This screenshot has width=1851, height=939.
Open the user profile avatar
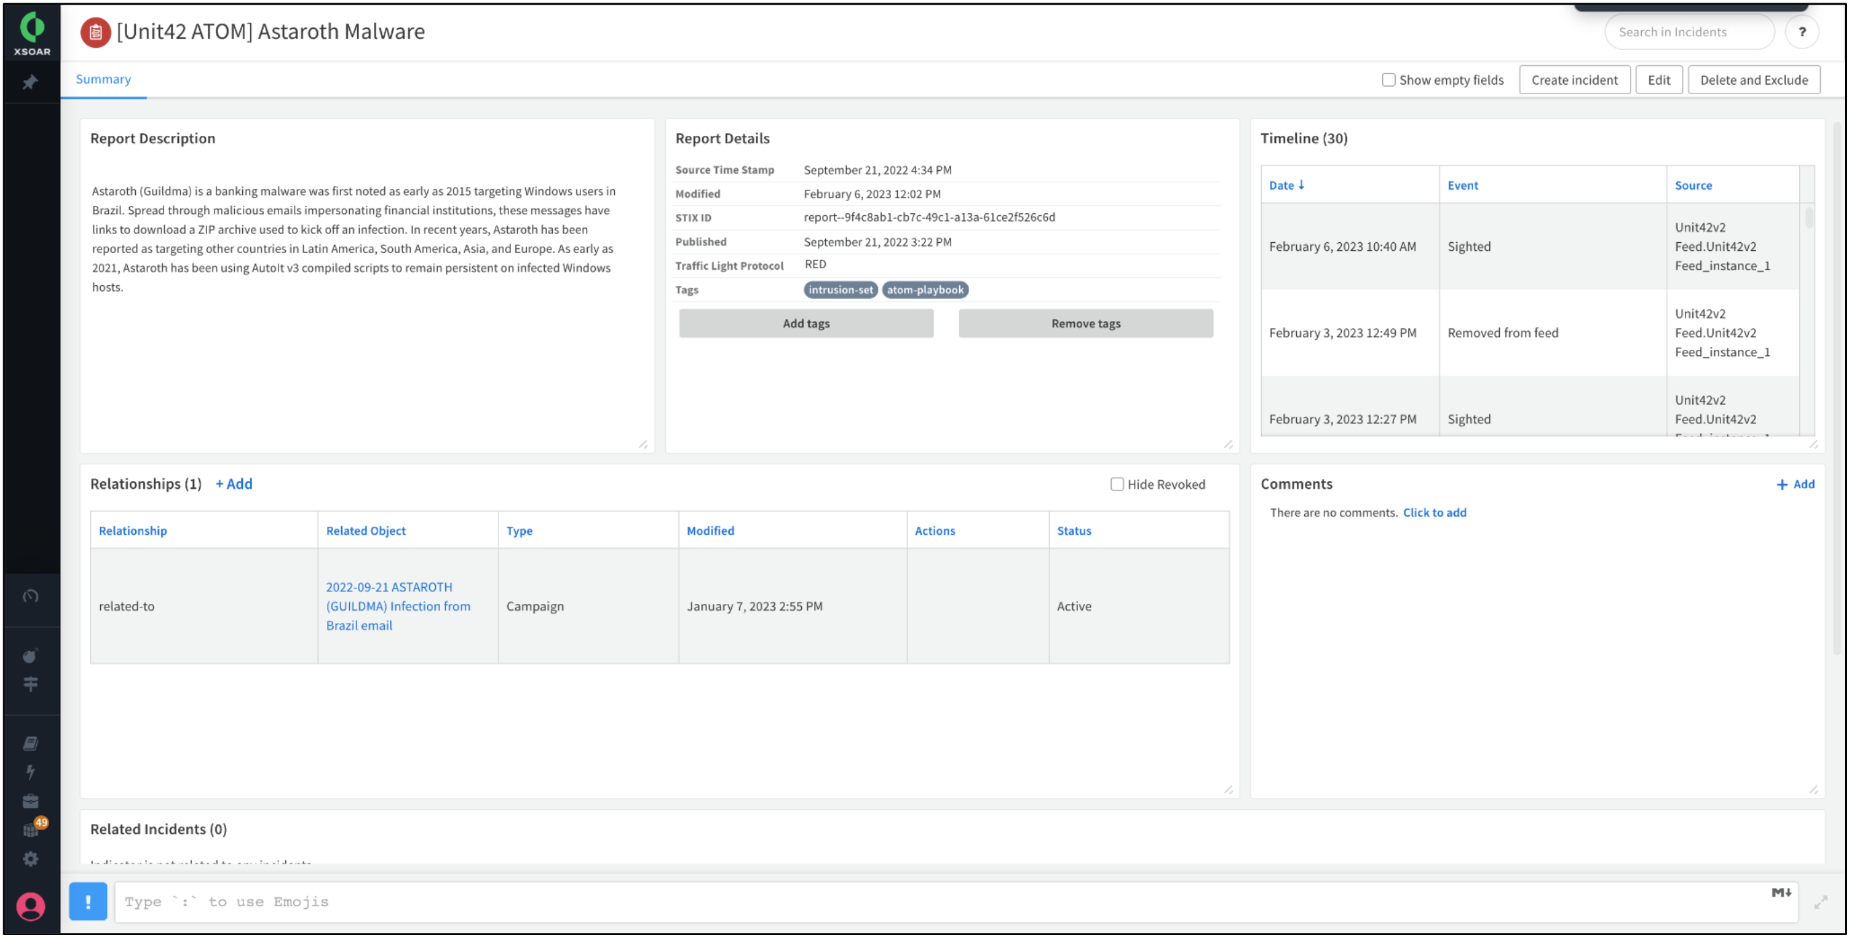tap(31, 907)
